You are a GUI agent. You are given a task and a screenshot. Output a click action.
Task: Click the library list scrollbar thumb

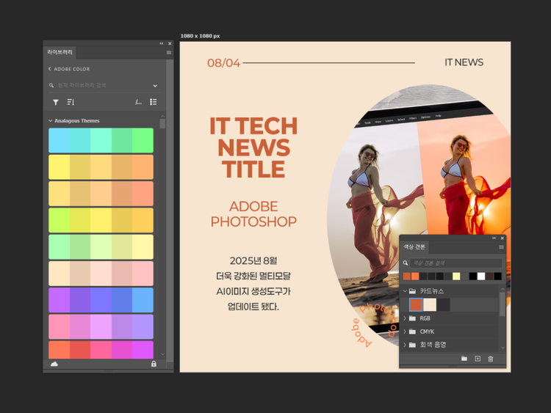(162, 124)
